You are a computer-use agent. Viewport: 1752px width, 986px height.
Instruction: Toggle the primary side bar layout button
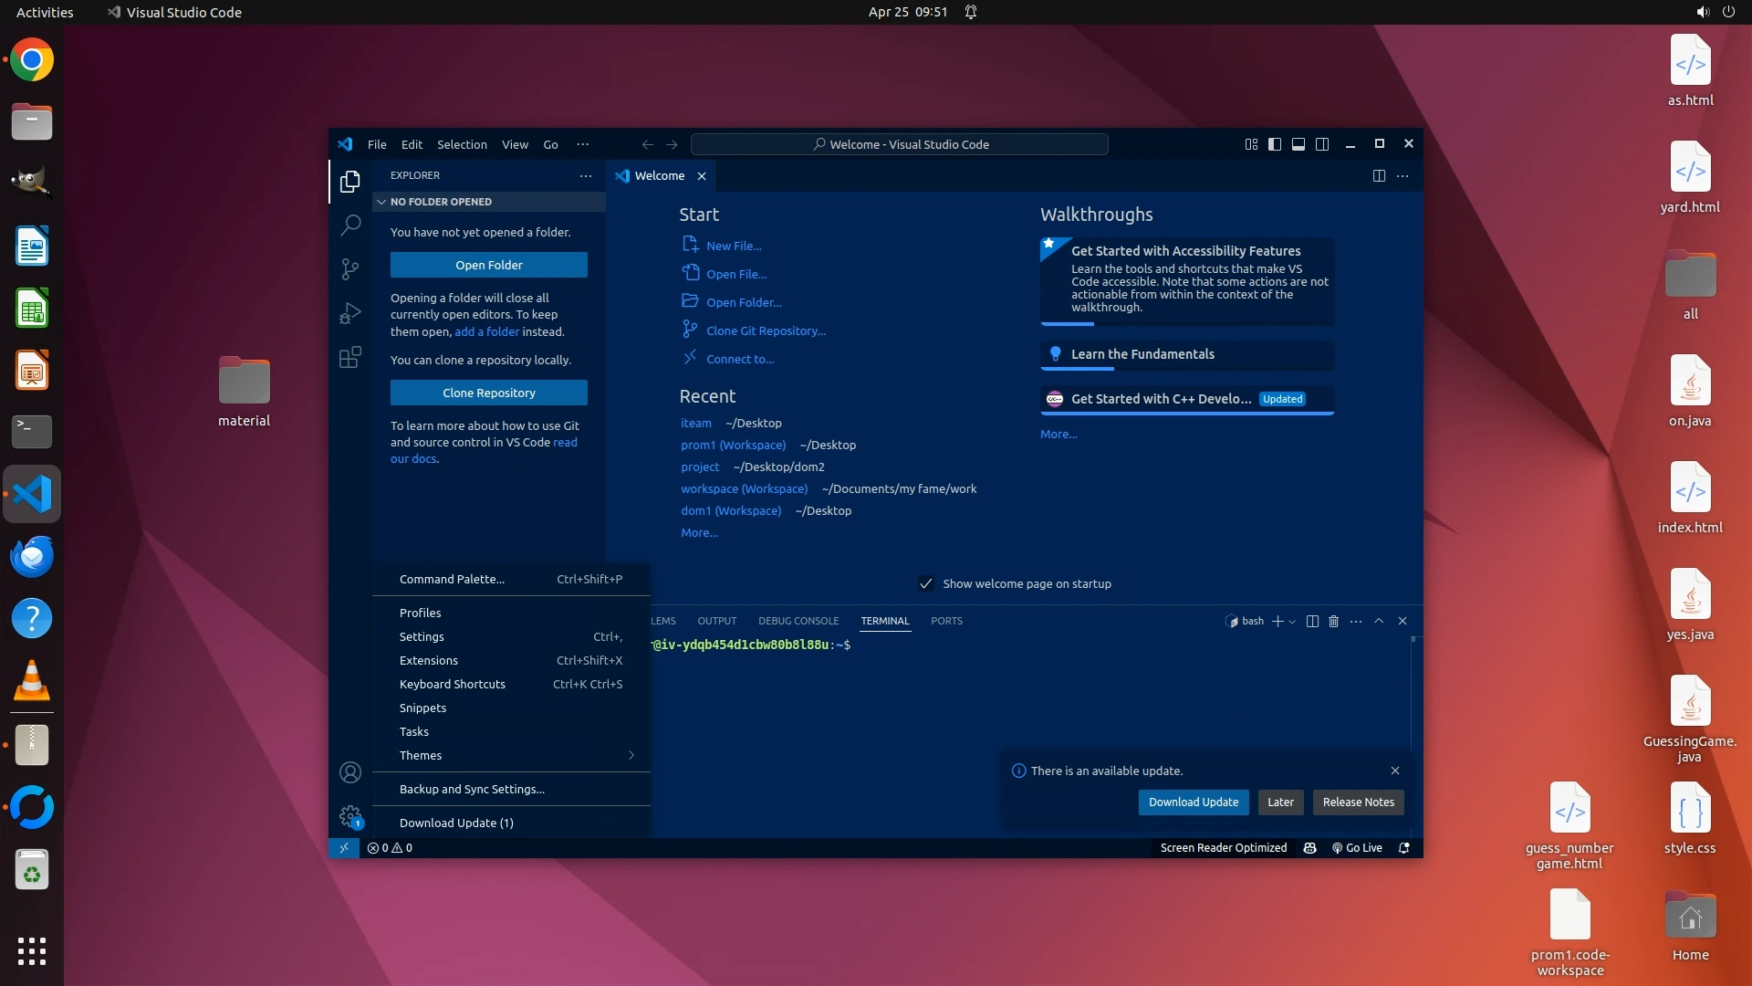tap(1275, 144)
